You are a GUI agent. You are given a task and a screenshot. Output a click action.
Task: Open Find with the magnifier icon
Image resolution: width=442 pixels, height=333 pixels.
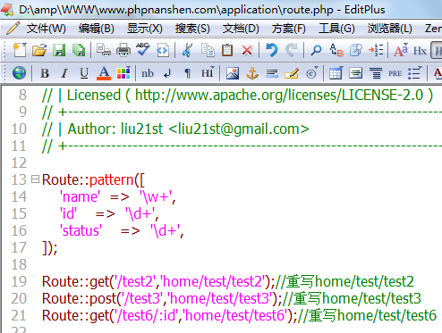[x=316, y=50]
